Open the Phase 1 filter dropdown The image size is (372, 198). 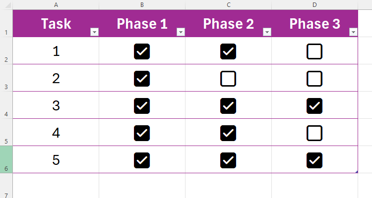pos(181,32)
